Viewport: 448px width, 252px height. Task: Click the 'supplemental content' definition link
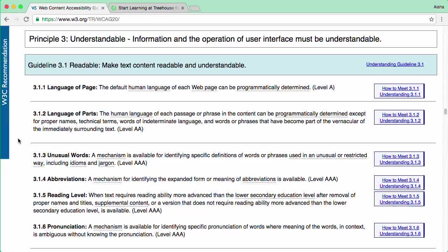click(x=121, y=203)
